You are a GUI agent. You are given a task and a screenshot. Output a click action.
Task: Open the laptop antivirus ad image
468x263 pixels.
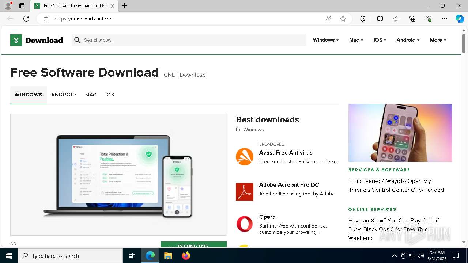(118, 175)
